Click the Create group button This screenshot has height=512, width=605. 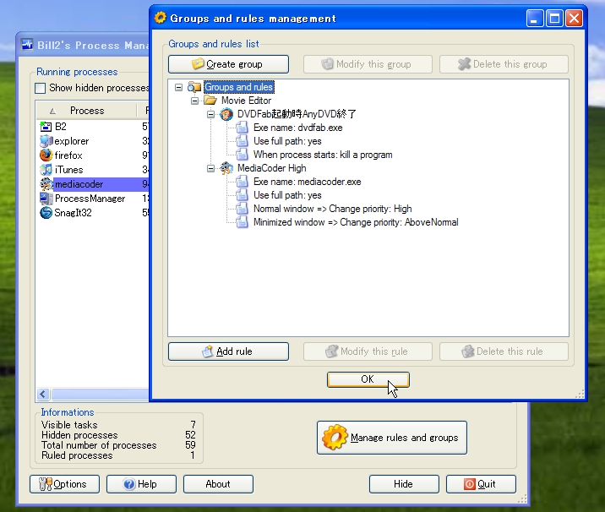(x=228, y=64)
